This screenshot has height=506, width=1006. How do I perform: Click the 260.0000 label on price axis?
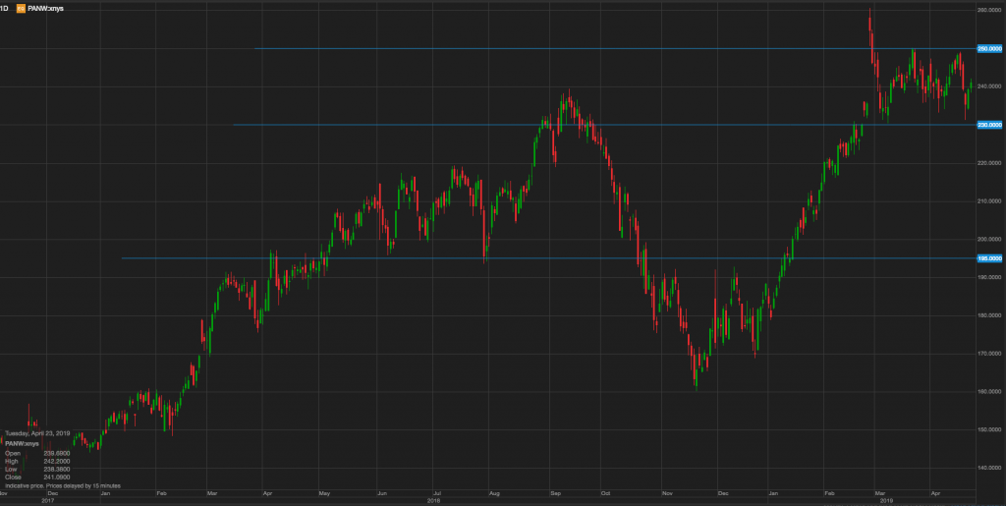(987, 11)
